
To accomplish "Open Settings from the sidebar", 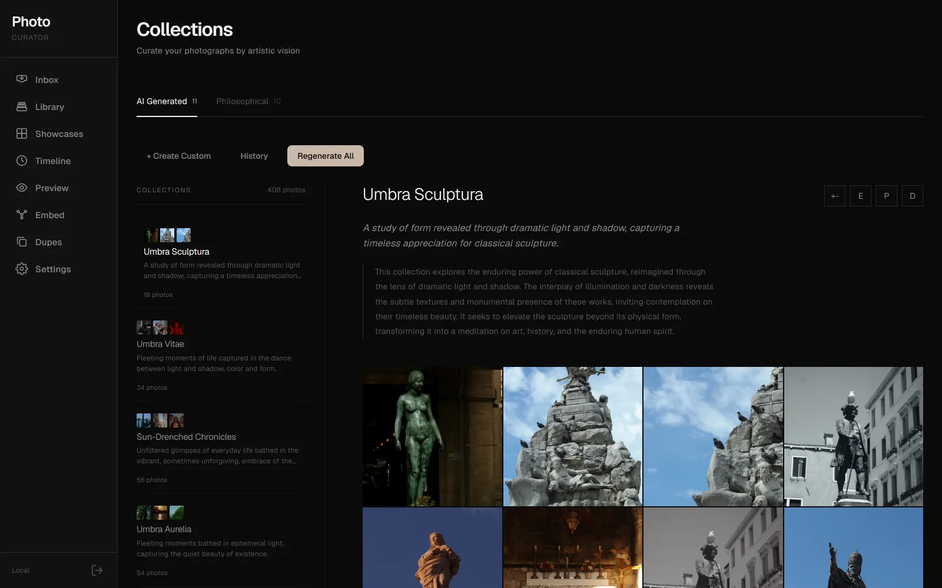I will coord(59,269).
